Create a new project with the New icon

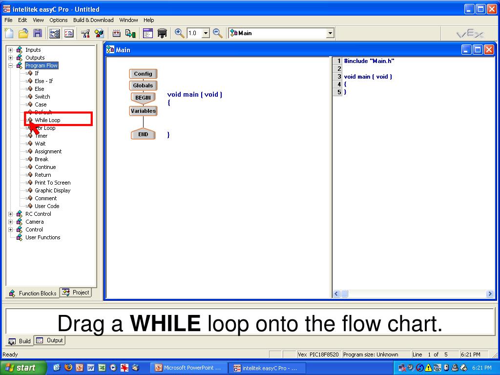[9, 33]
